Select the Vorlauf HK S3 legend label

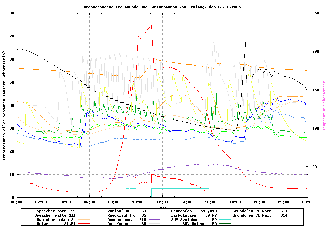point(127,211)
